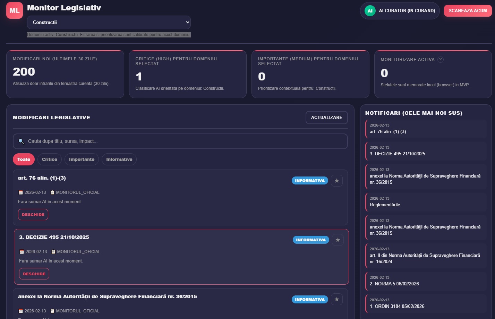Star the art. 76 alin. (1)-(3) entry
The height and width of the screenshot is (319, 495).
337,181
